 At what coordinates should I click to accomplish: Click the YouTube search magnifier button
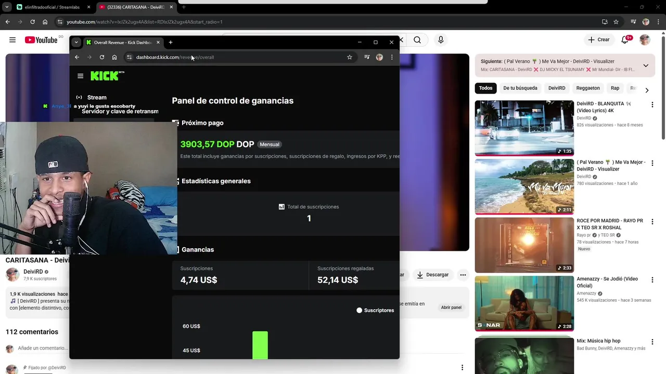tap(417, 40)
